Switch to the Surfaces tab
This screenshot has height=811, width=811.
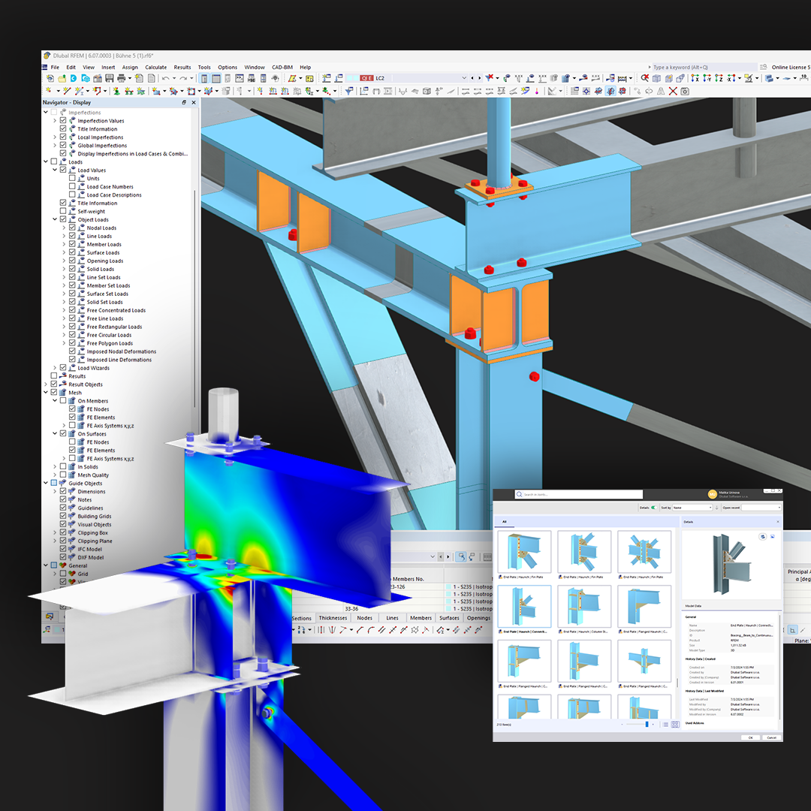tap(451, 618)
